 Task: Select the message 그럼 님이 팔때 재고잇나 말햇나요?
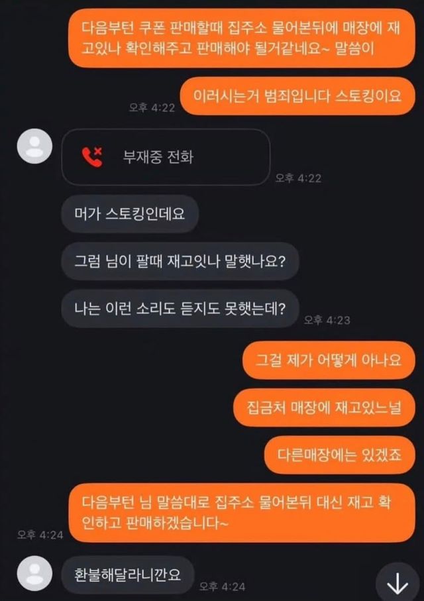coord(180,261)
